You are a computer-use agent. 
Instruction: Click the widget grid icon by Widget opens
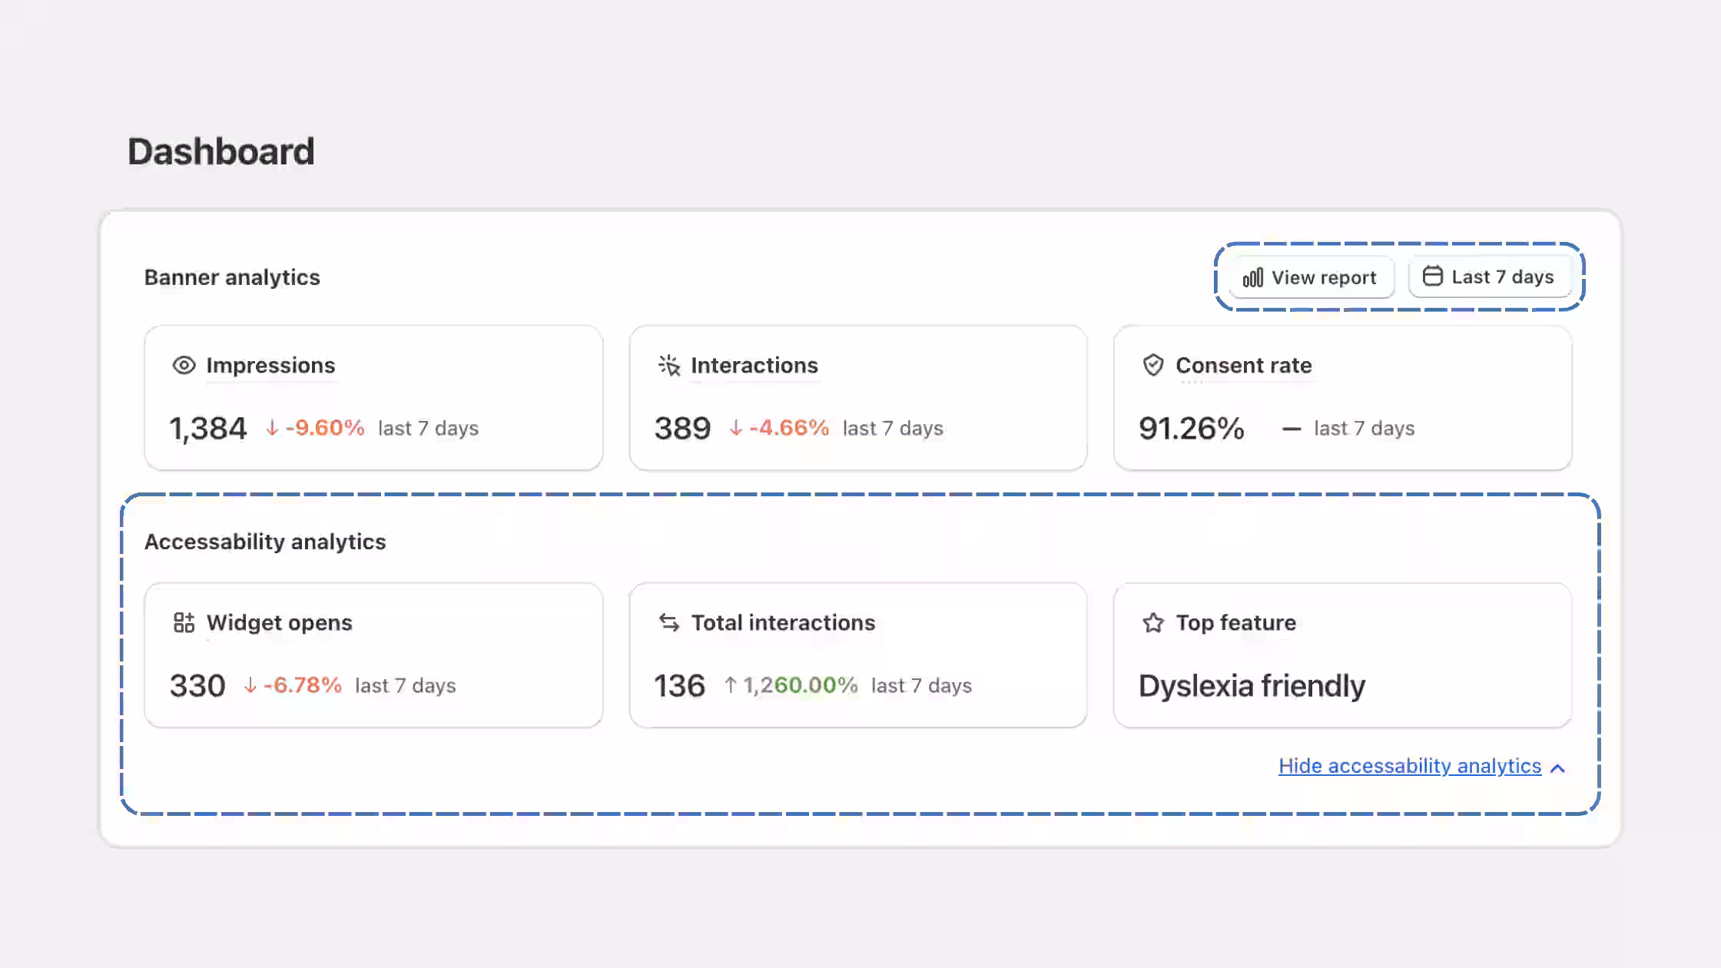point(184,622)
